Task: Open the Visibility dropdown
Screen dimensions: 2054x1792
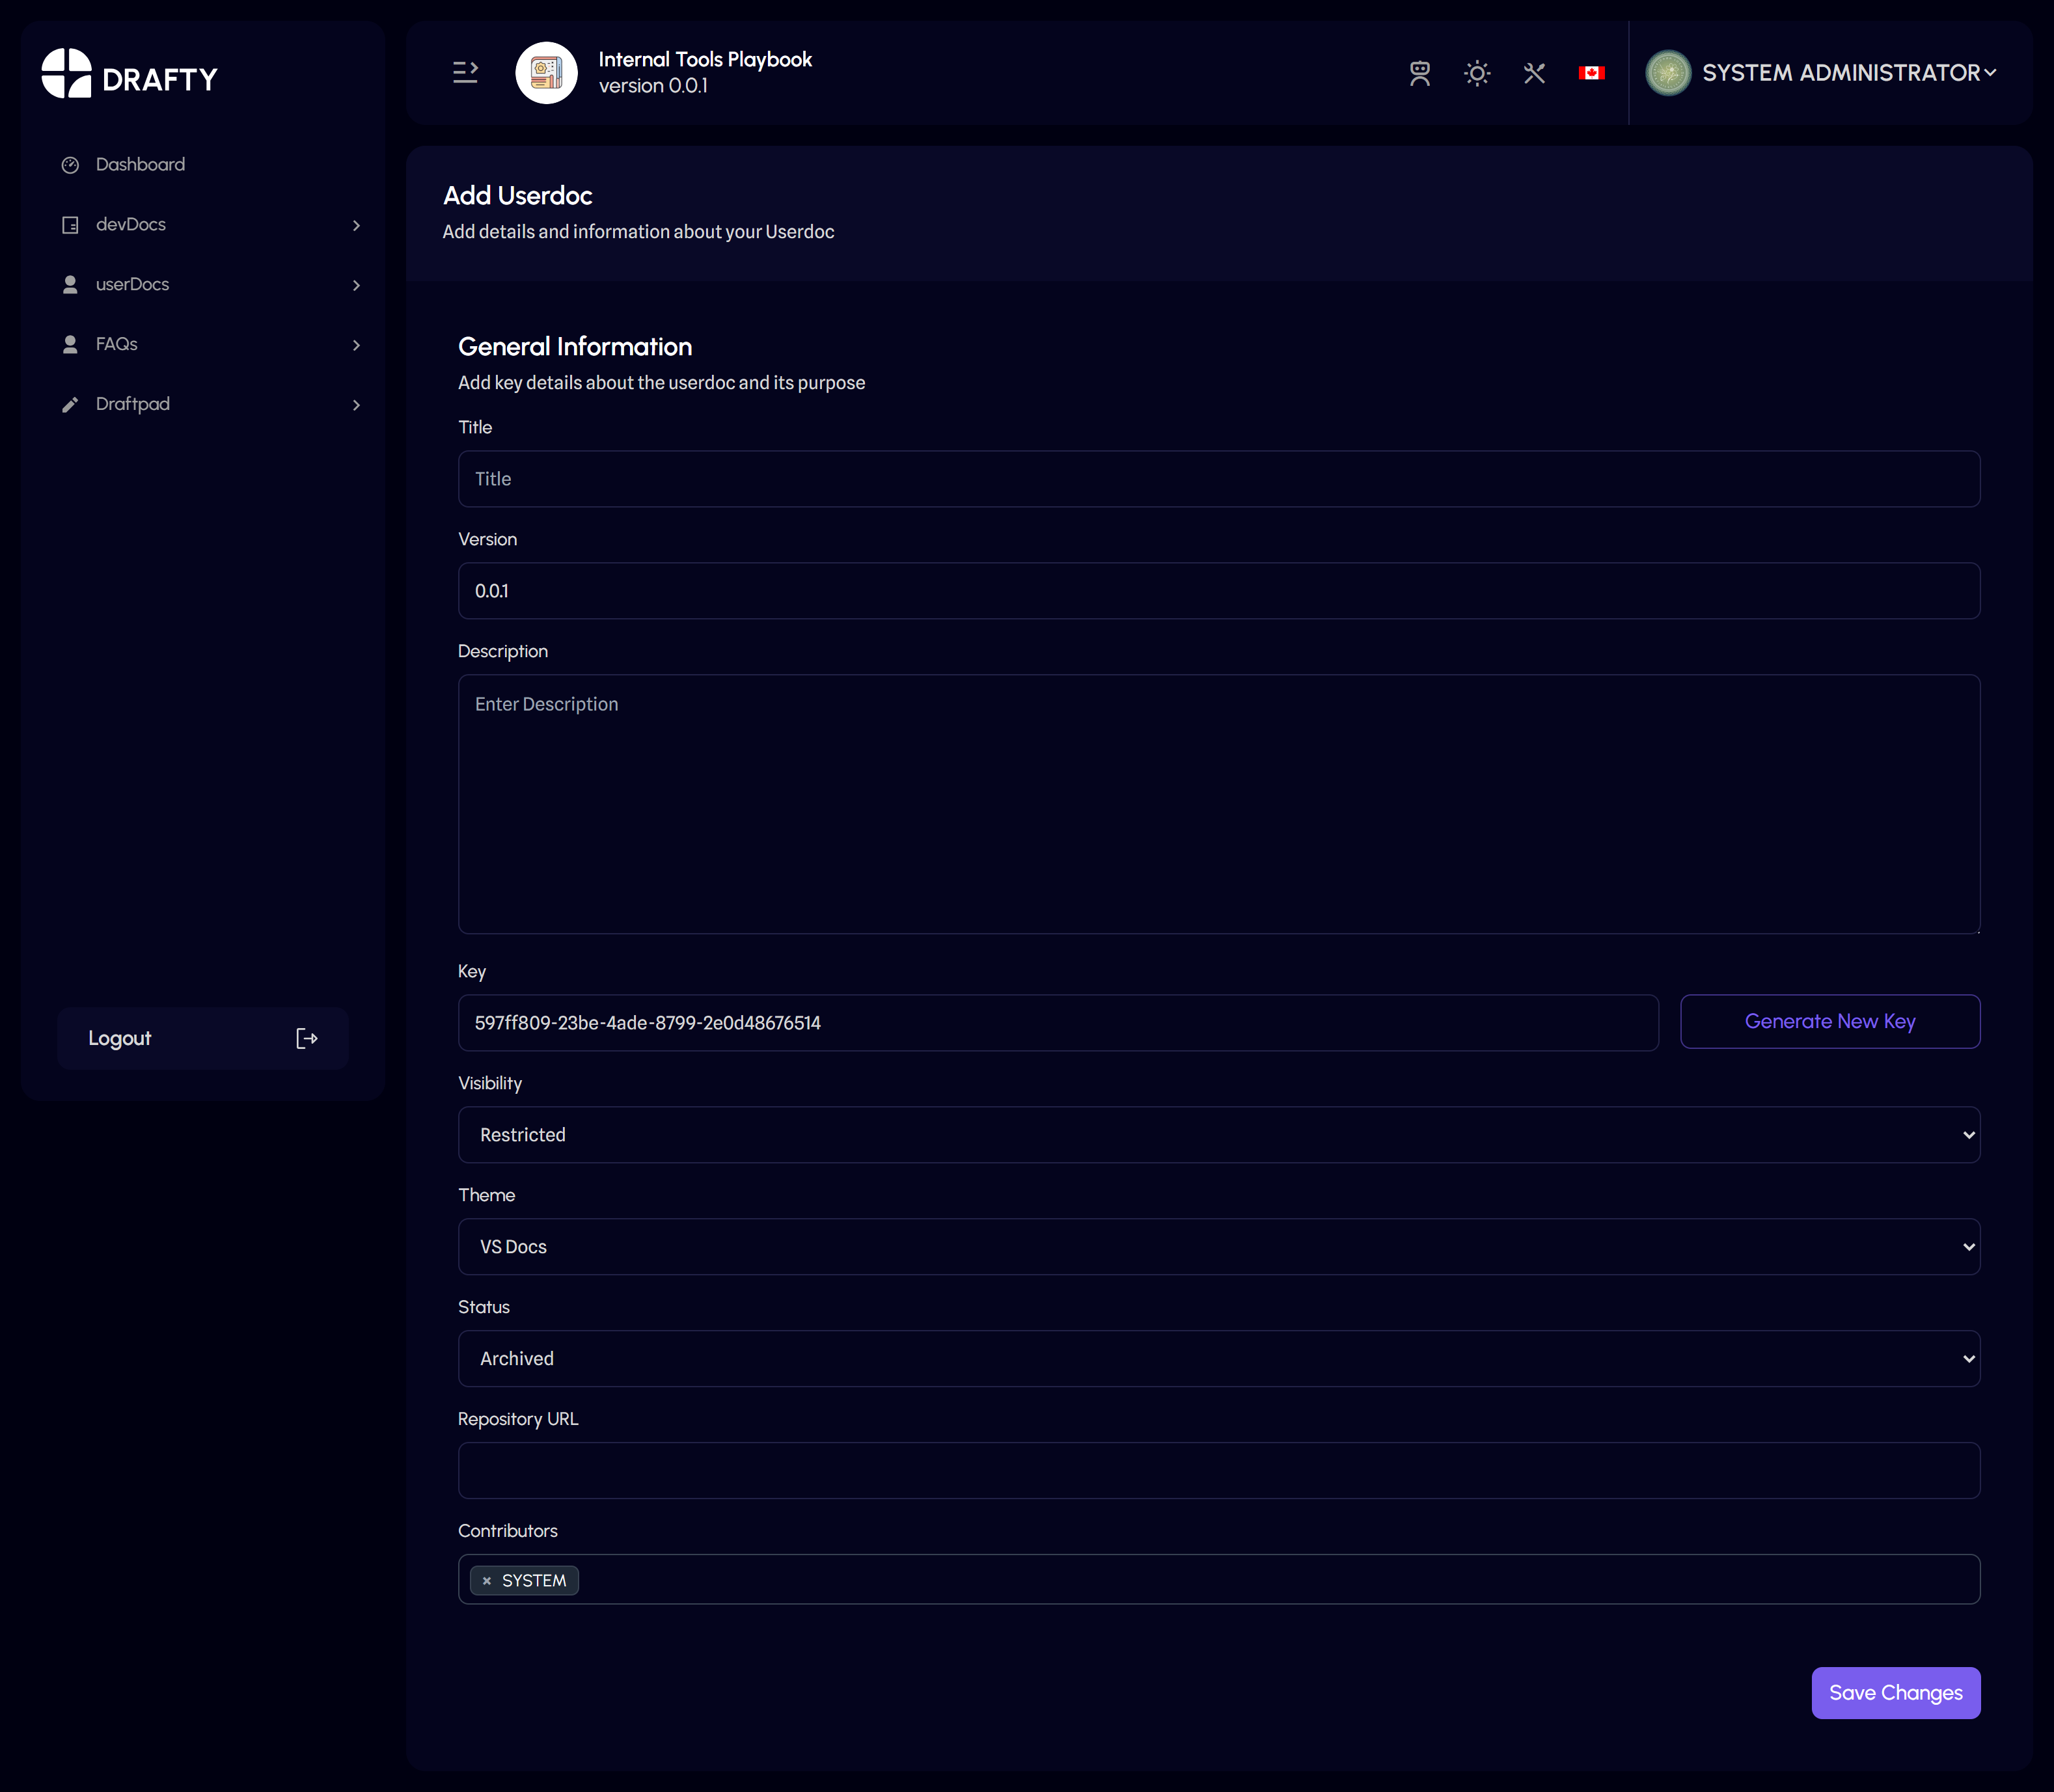Action: pyautogui.click(x=1218, y=1134)
